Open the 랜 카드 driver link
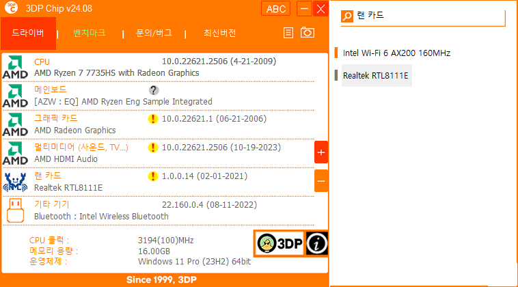This screenshot has width=518, height=287. 48,176
